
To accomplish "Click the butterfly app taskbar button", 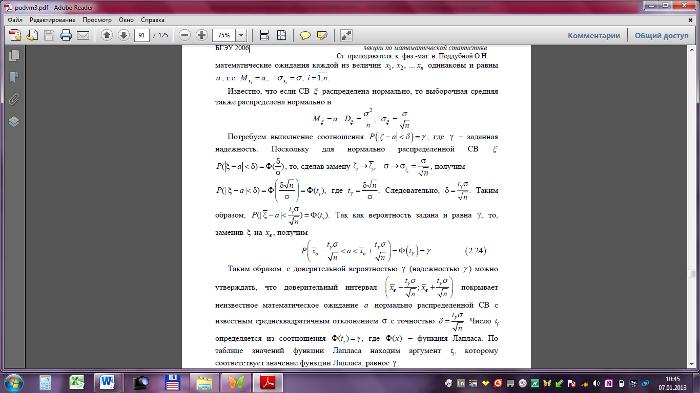I will tap(236, 382).
